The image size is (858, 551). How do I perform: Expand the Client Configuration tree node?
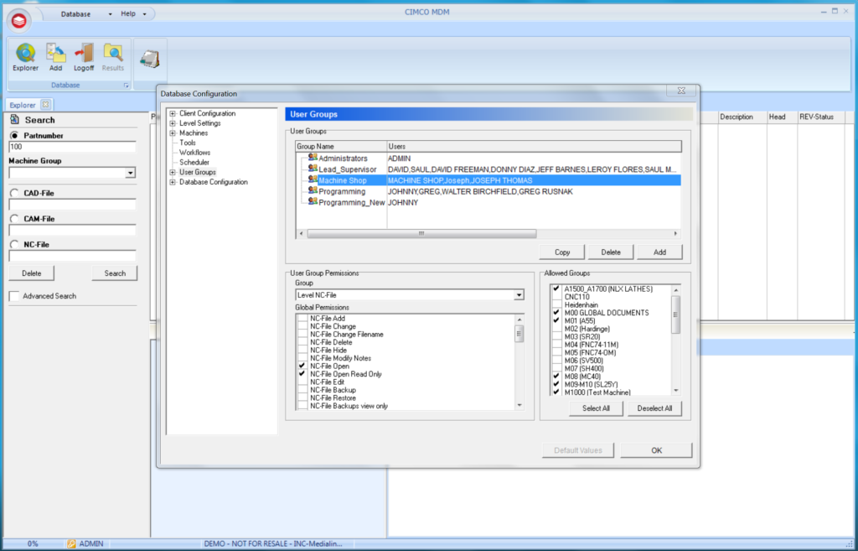pos(173,114)
